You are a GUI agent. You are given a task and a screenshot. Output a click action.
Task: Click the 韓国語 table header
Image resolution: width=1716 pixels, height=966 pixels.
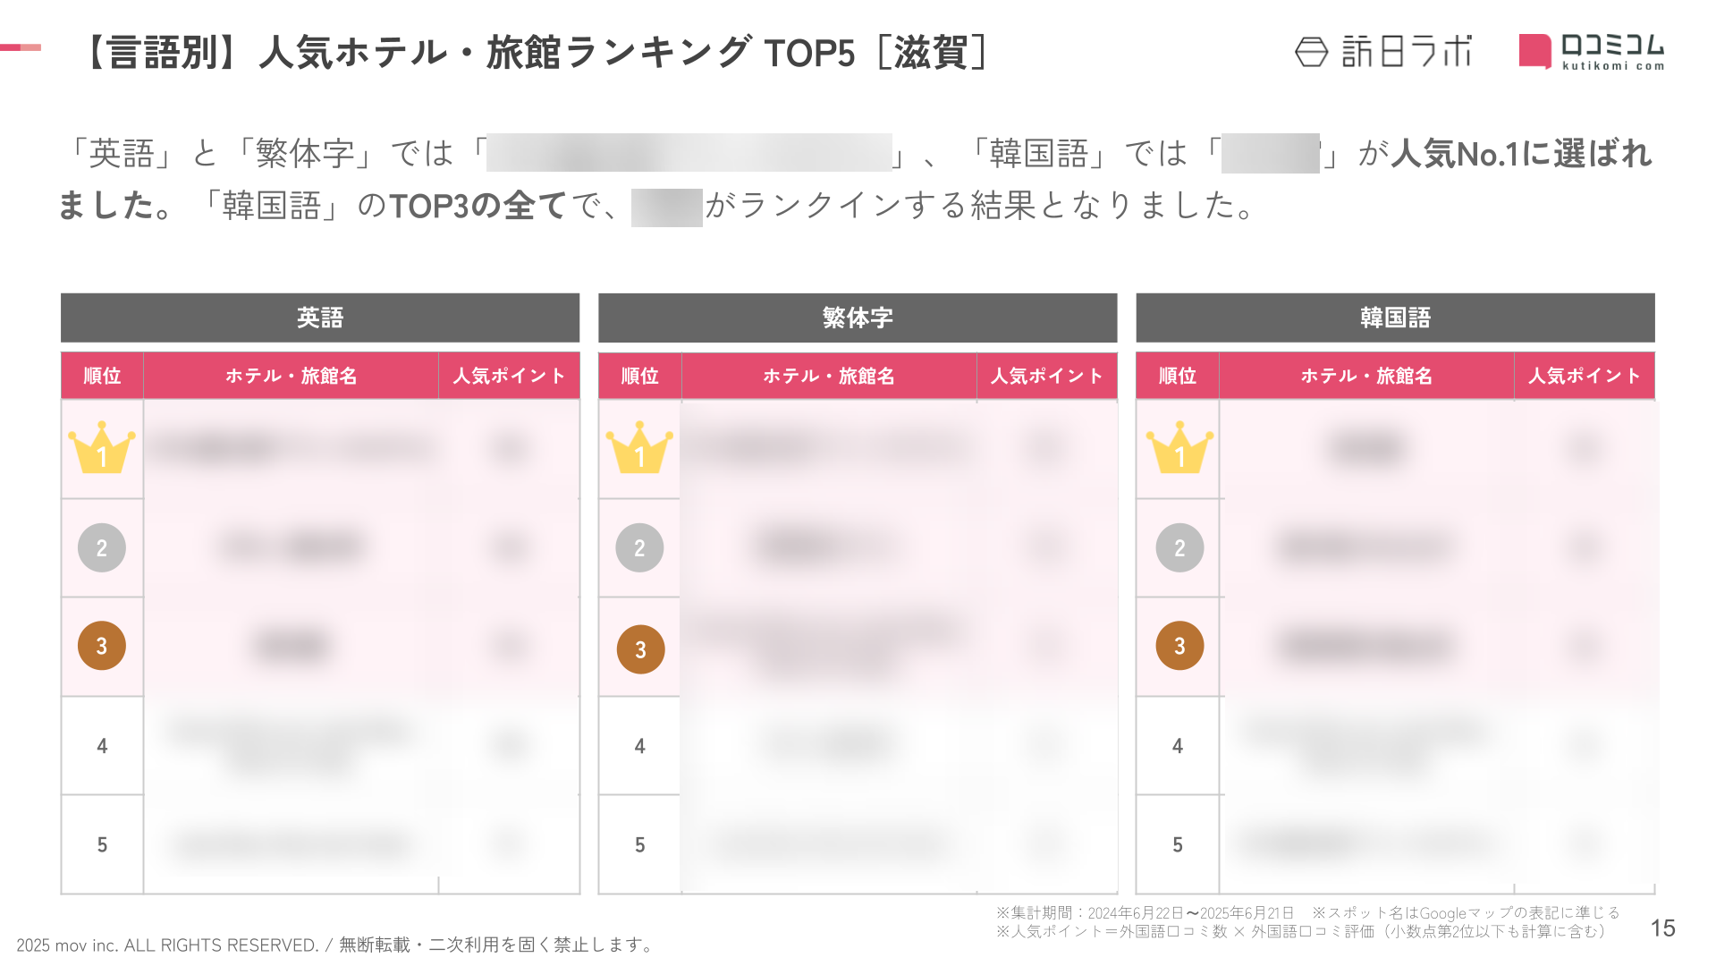1395,318
